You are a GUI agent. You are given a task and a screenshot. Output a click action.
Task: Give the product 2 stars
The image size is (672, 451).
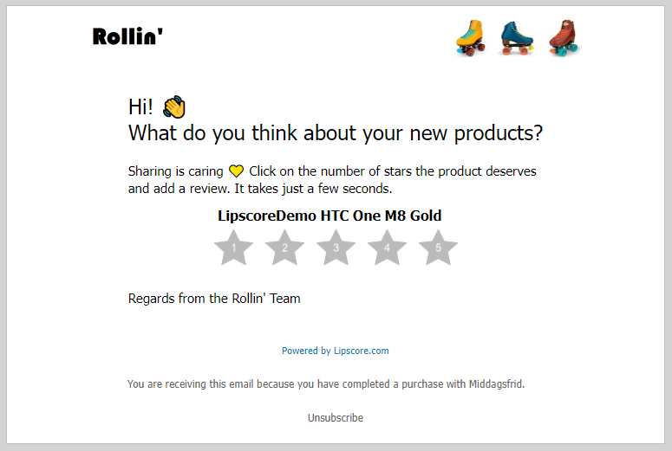click(x=284, y=248)
